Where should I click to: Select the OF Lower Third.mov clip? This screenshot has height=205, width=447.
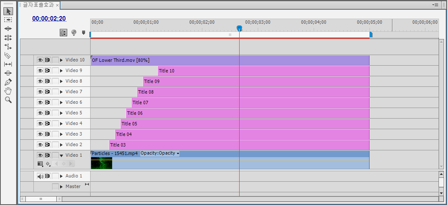click(x=230, y=60)
